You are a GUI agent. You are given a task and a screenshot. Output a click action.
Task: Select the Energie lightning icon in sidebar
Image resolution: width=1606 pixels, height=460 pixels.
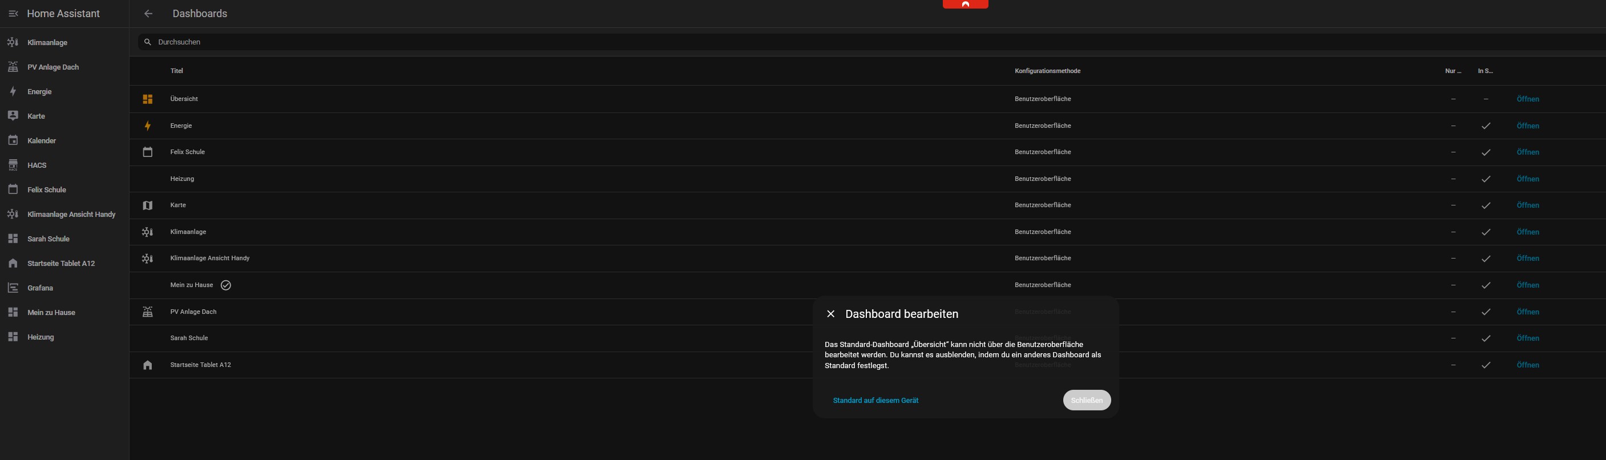[13, 92]
